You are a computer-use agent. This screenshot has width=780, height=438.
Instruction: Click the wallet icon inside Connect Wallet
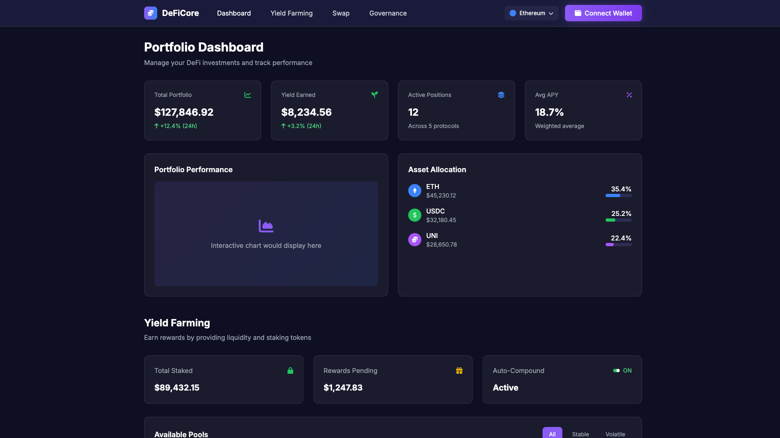point(578,13)
